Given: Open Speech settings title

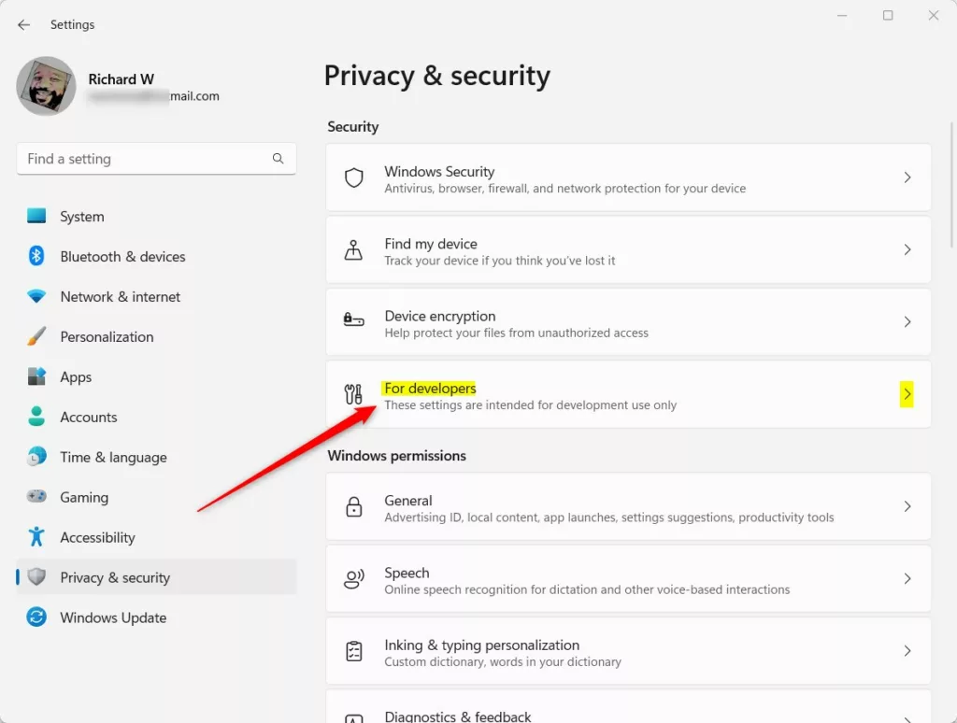Looking at the screenshot, I should tap(407, 573).
